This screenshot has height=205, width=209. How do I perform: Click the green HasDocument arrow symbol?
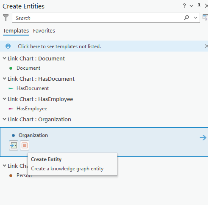pos(11,88)
